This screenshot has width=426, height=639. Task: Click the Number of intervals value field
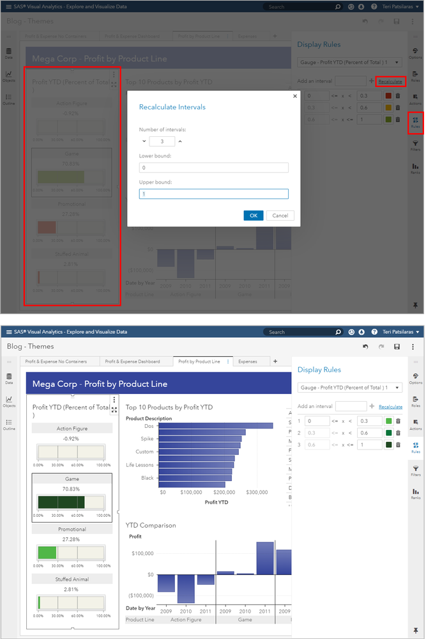click(x=162, y=141)
